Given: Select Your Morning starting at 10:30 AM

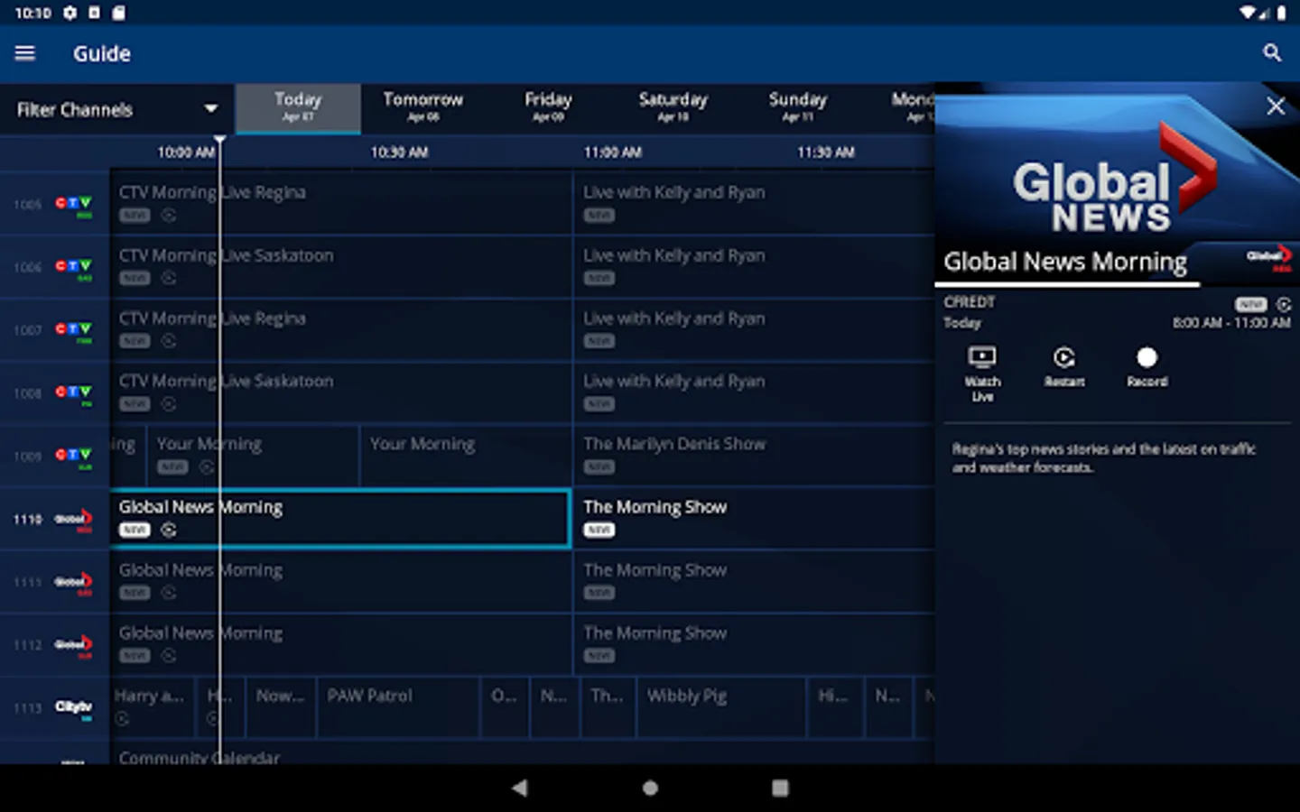Looking at the screenshot, I should click(466, 456).
